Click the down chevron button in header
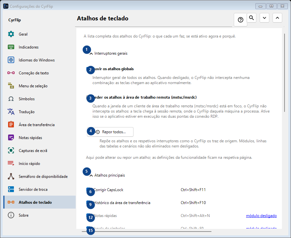The width and height of the screenshot is (291, 238). click(x=264, y=18)
